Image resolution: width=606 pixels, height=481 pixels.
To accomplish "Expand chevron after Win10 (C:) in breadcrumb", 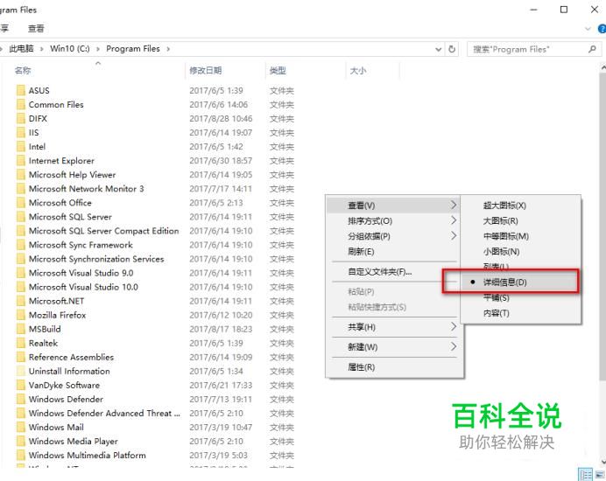I will 98,49.
